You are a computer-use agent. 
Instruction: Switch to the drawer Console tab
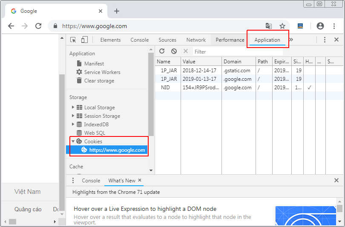pyautogui.click(x=91, y=181)
